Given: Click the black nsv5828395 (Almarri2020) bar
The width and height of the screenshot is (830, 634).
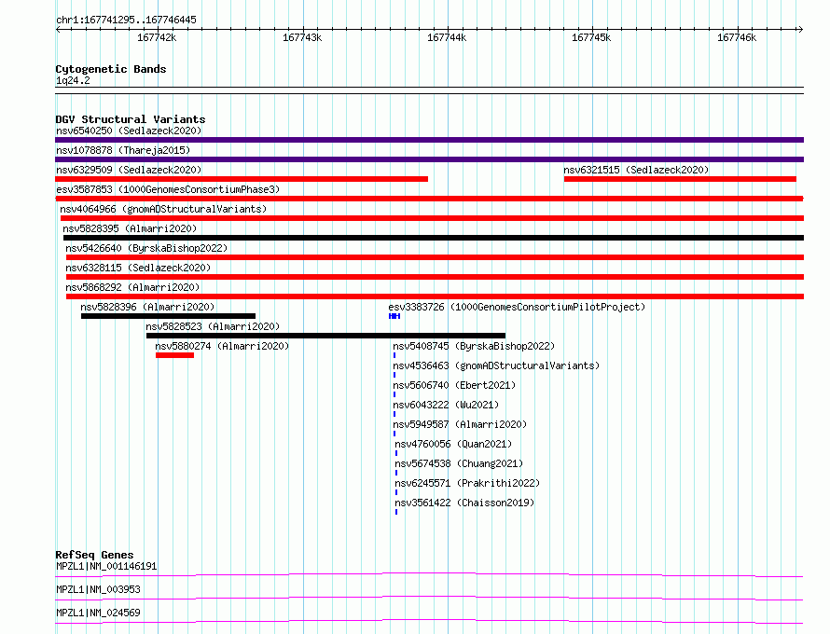Looking at the screenshot, I should [x=434, y=238].
